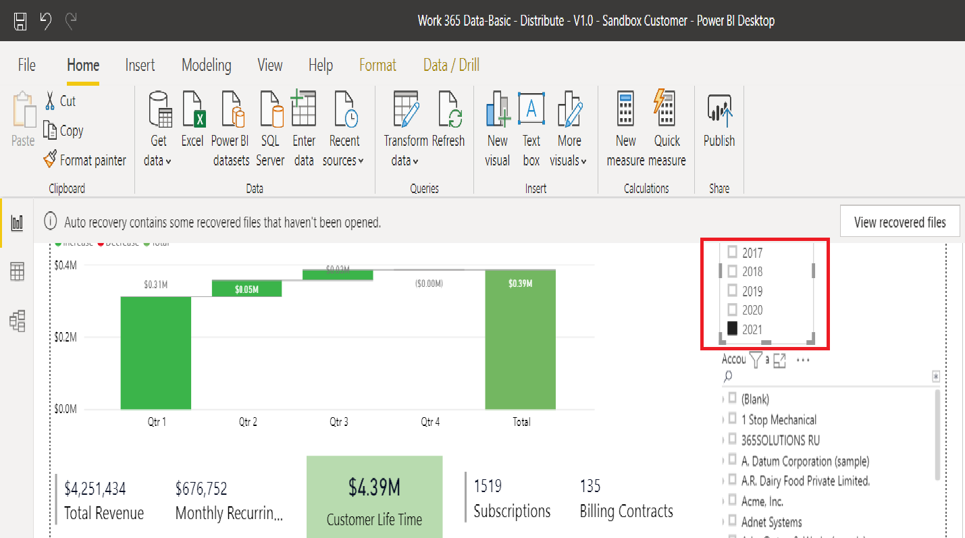The height and width of the screenshot is (538, 965).
Task: Click the Total Revenue card
Action: [104, 500]
